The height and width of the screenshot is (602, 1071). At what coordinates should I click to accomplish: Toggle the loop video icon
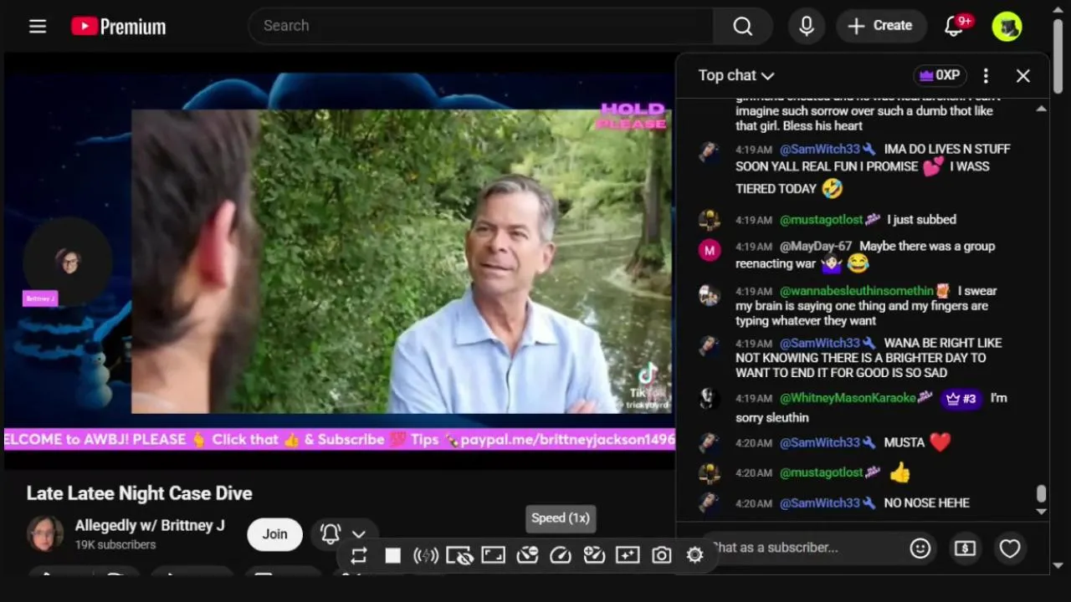pos(359,555)
